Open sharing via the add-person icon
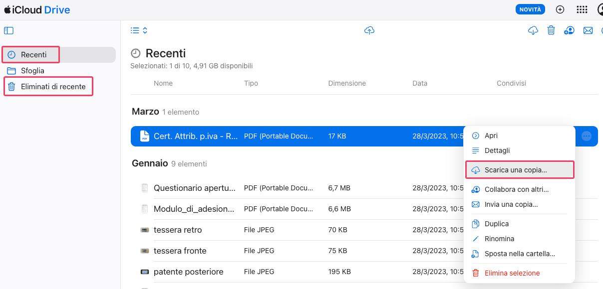 (569, 30)
